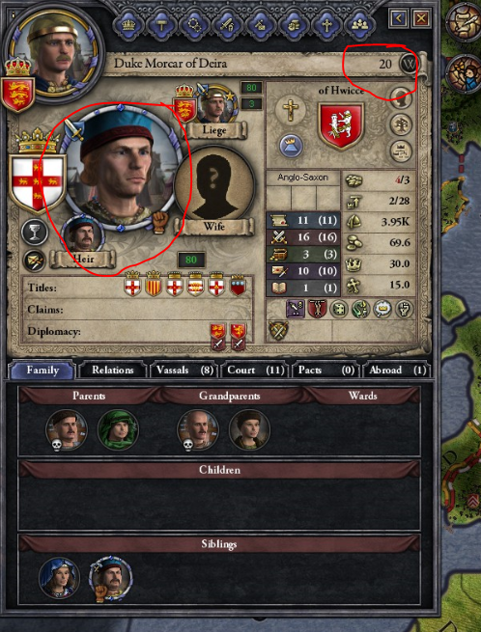
Task: Open the military sword-and-helmet tab
Action: (227, 25)
